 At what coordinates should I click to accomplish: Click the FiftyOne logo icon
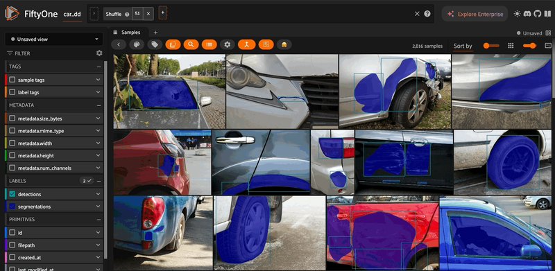(x=12, y=13)
